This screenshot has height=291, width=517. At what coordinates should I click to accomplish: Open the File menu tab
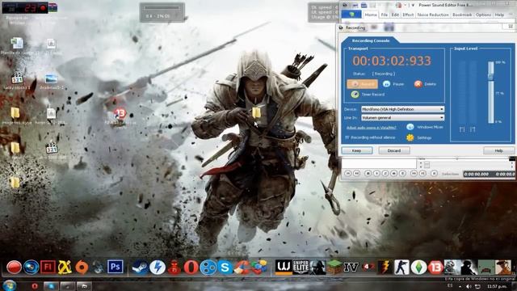point(385,15)
